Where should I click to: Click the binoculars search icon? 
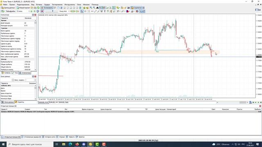point(97,8)
